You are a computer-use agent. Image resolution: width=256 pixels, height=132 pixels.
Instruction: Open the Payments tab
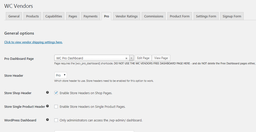(90, 16)
